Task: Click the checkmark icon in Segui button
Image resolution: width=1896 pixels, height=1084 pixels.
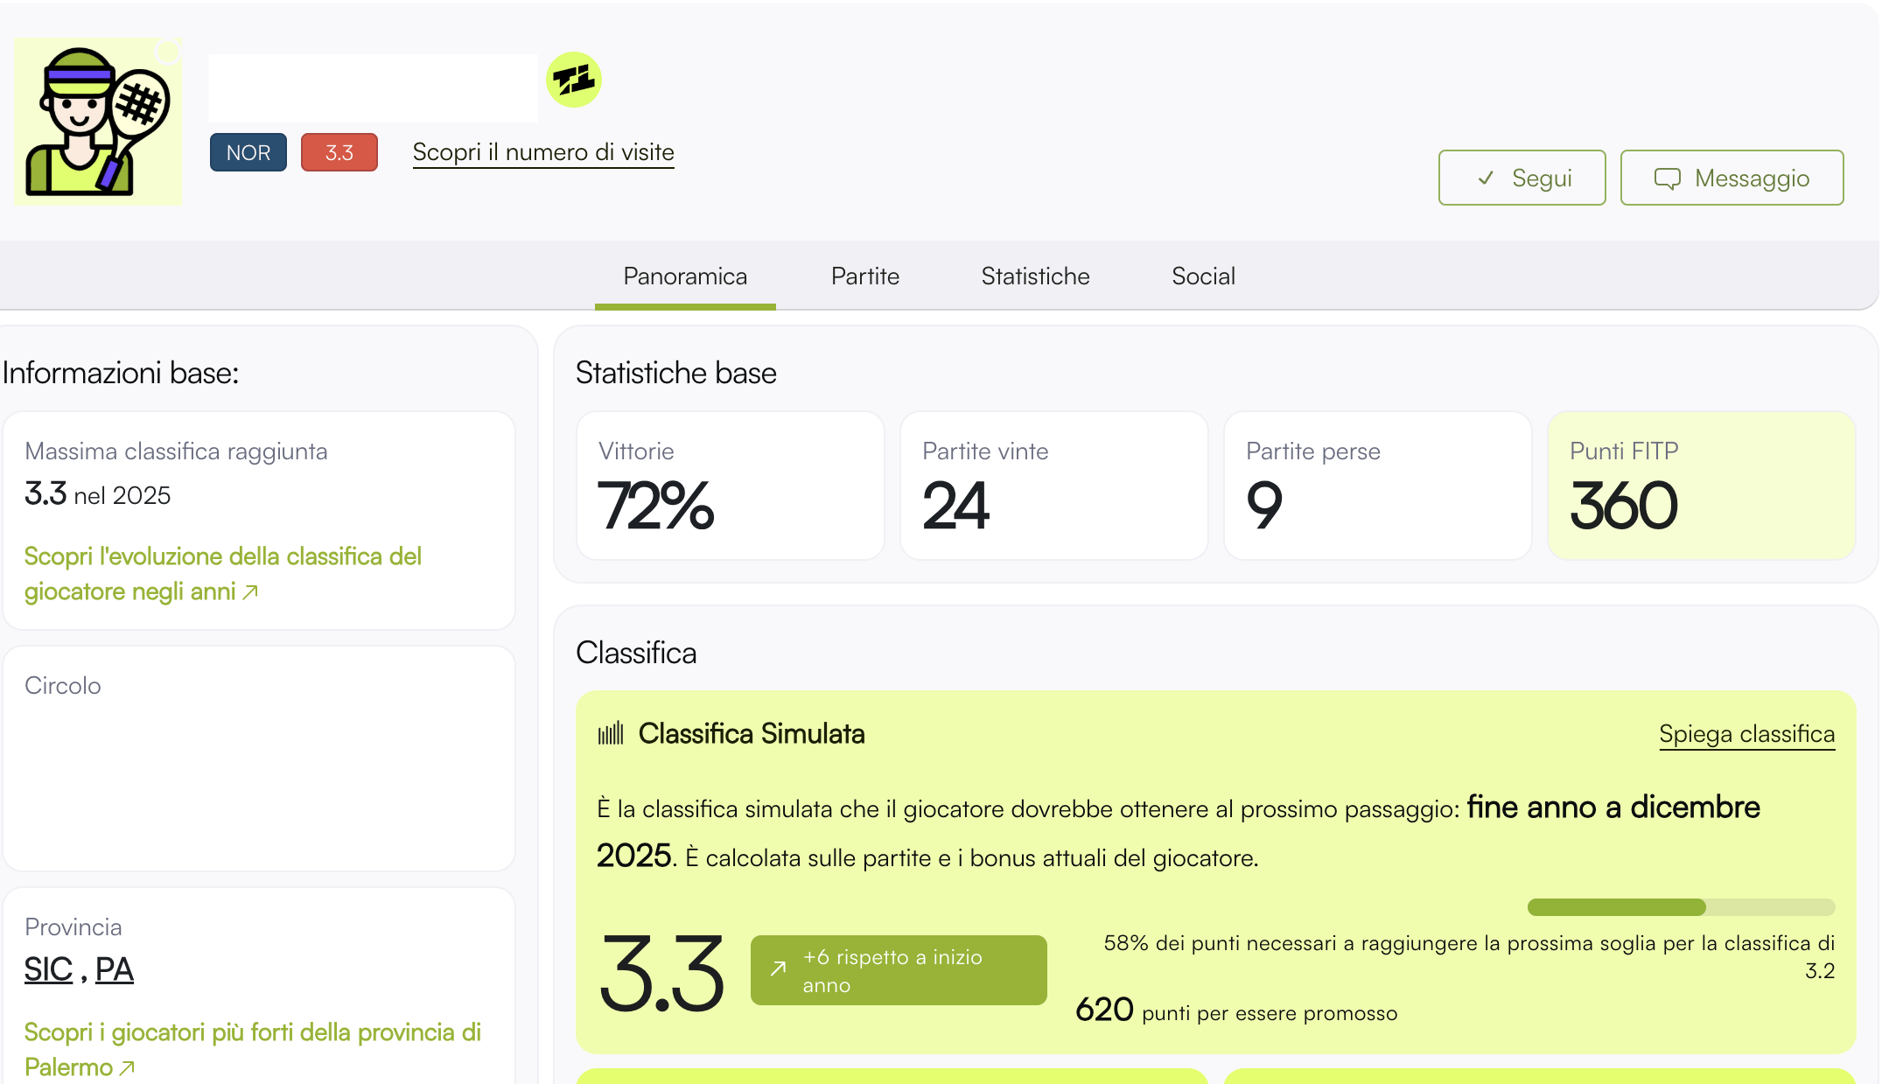Action: (1486, 178)
